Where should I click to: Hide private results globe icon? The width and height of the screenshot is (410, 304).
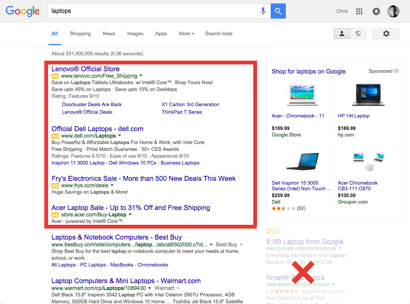point(358,33)
